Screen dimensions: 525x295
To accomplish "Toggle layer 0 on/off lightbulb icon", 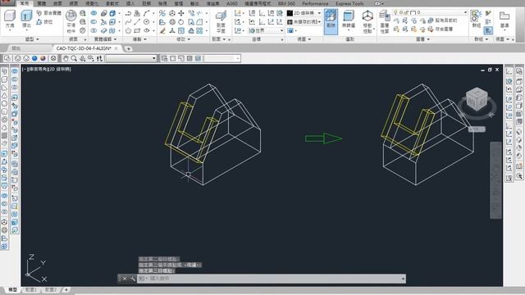I will point(395,12).
